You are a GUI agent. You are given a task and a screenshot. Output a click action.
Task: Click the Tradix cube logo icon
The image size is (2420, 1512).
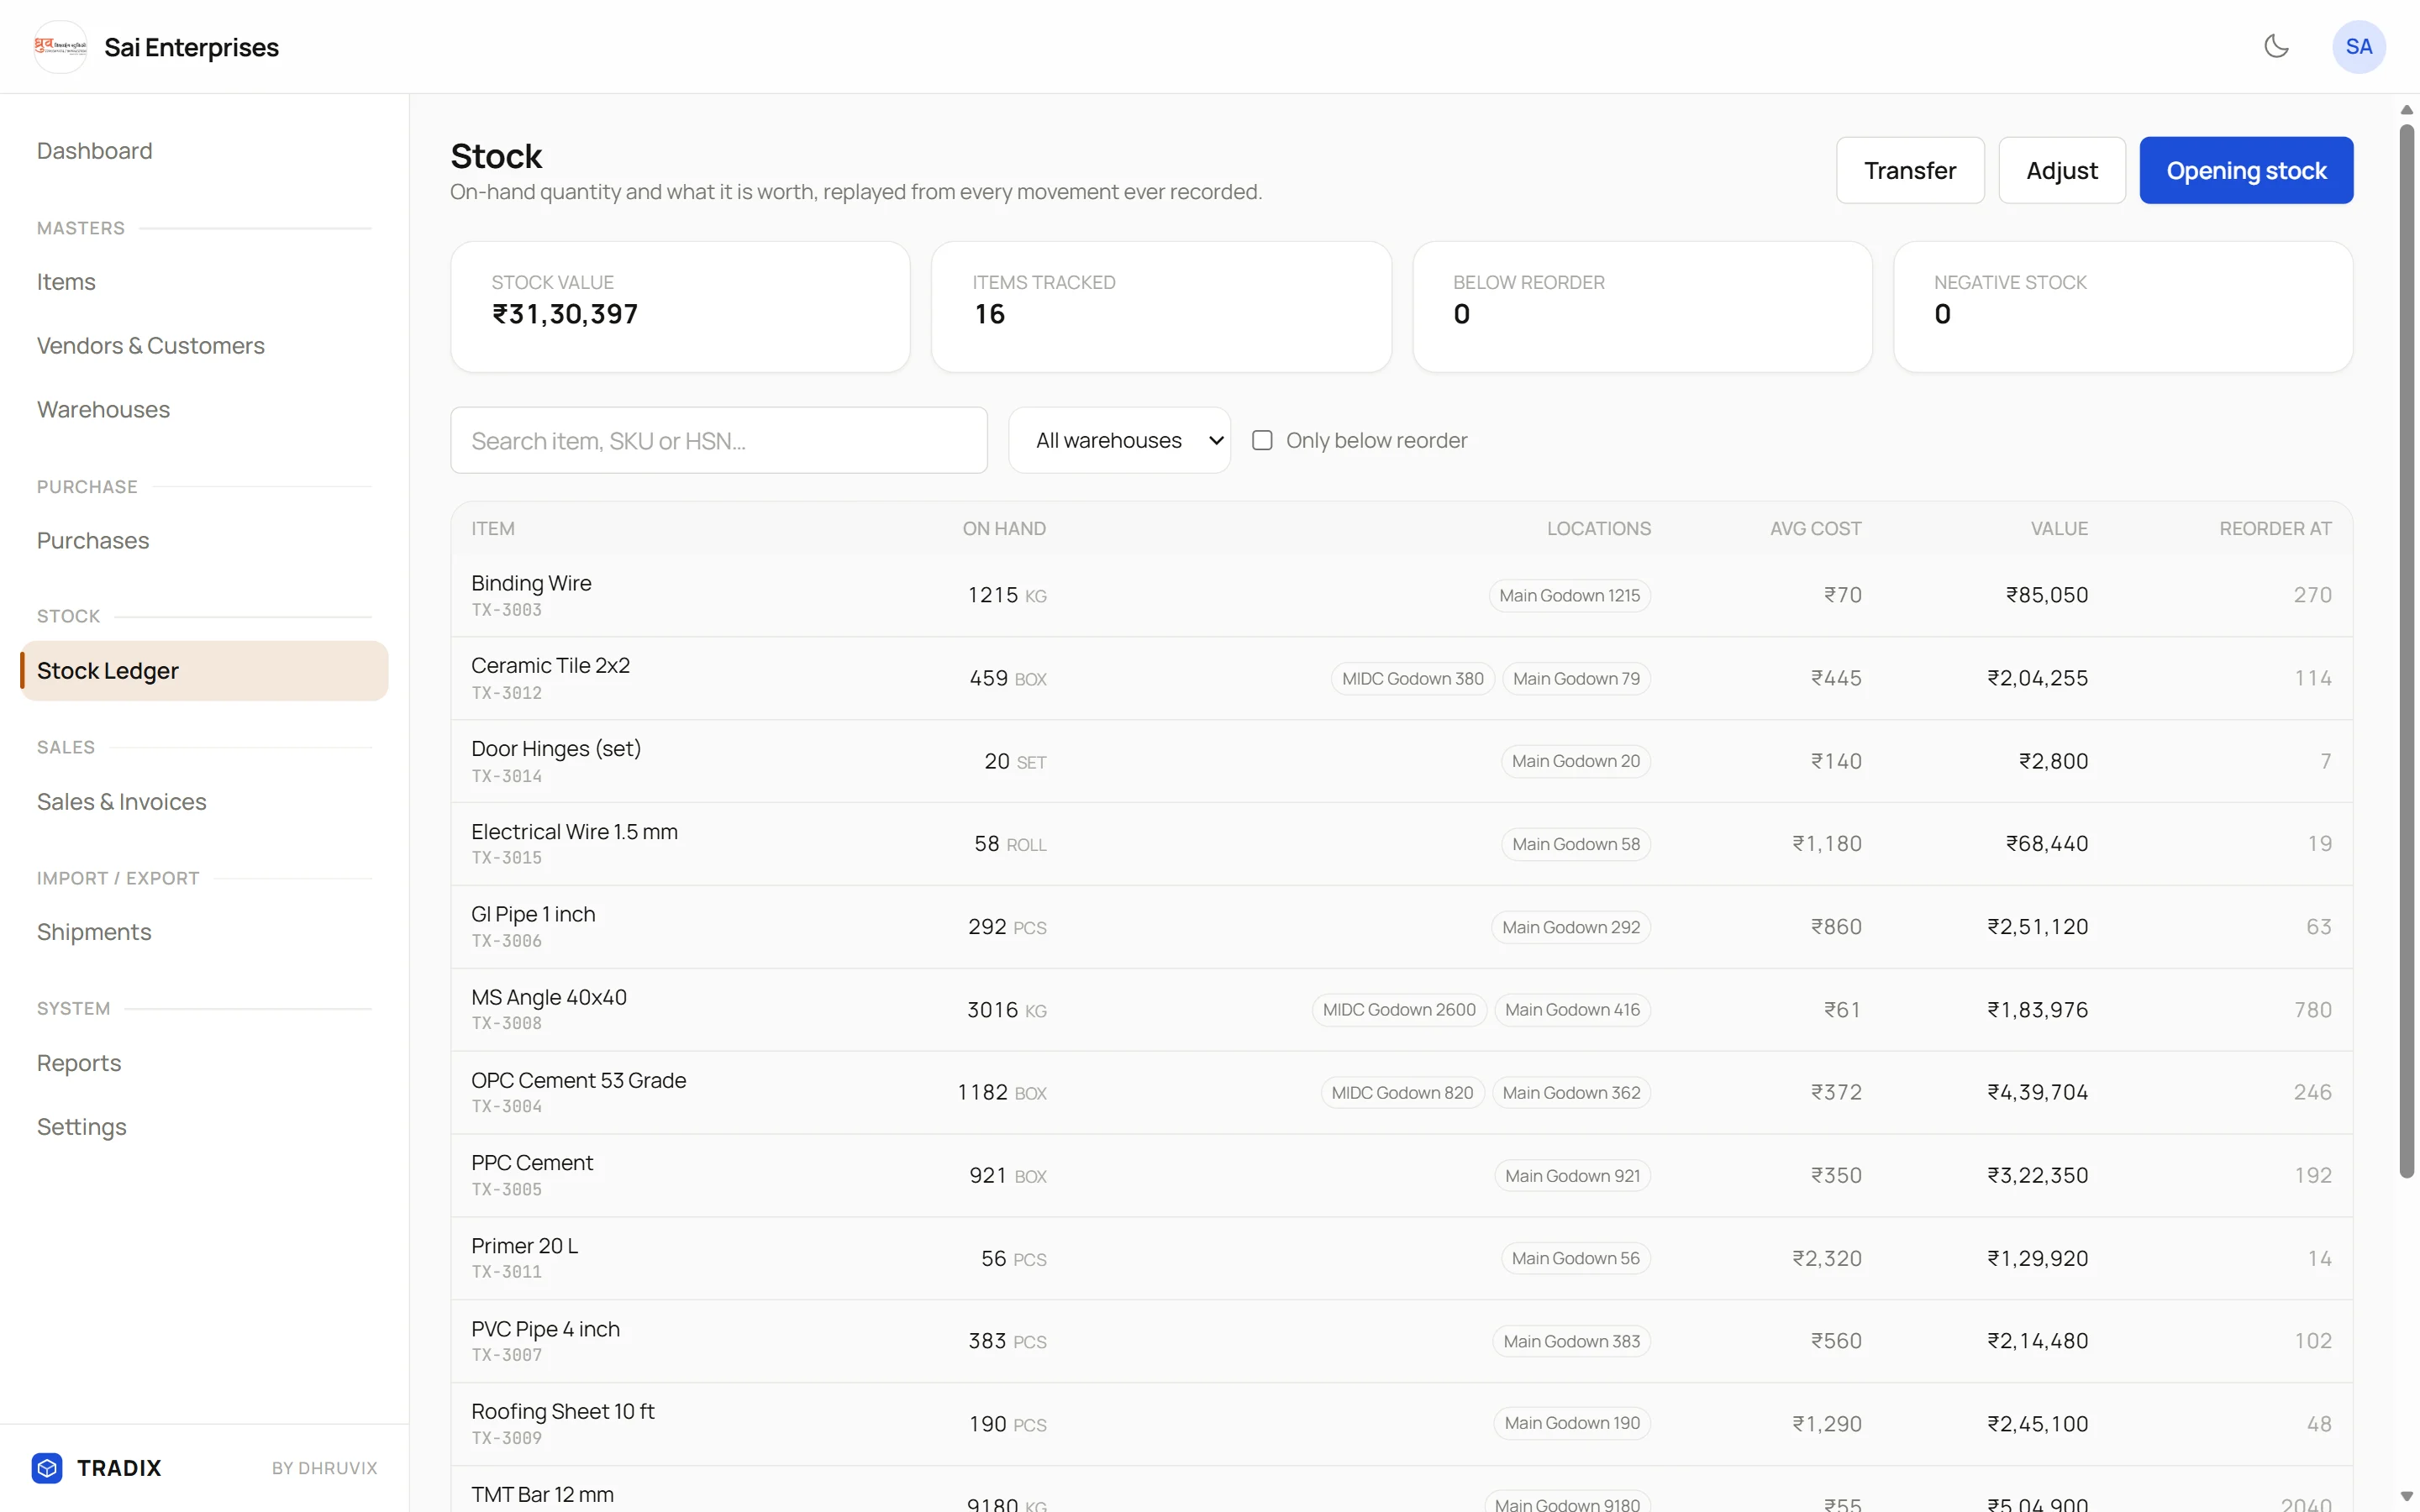pyautogui.click(x=47, y=1467)
